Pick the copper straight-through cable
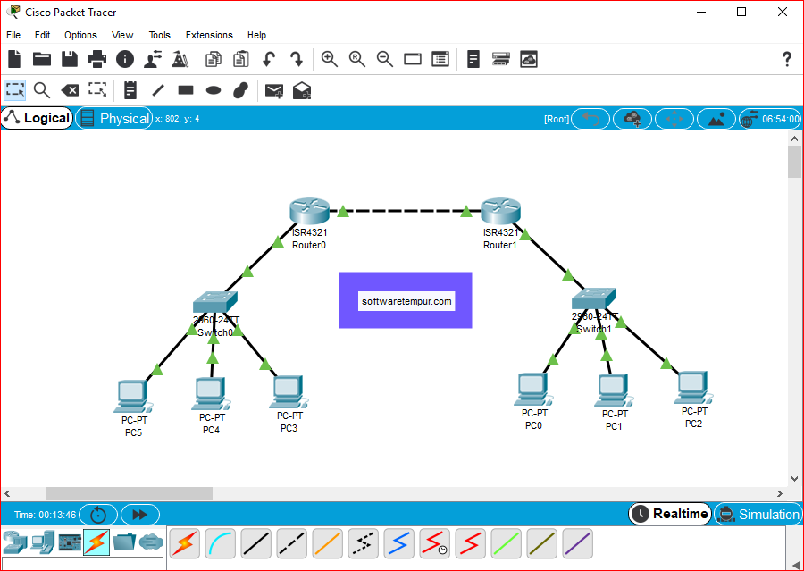Viewport: 804px width, 571px height. [x=255, y=544]
